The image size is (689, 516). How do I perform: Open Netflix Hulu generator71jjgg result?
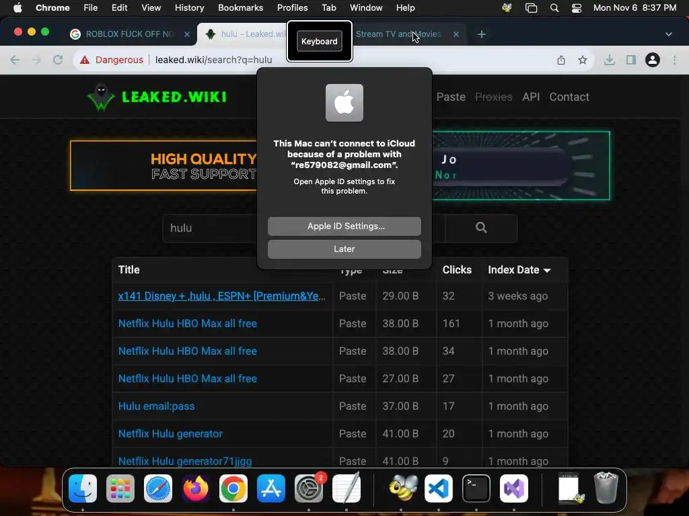click(185, 461)
